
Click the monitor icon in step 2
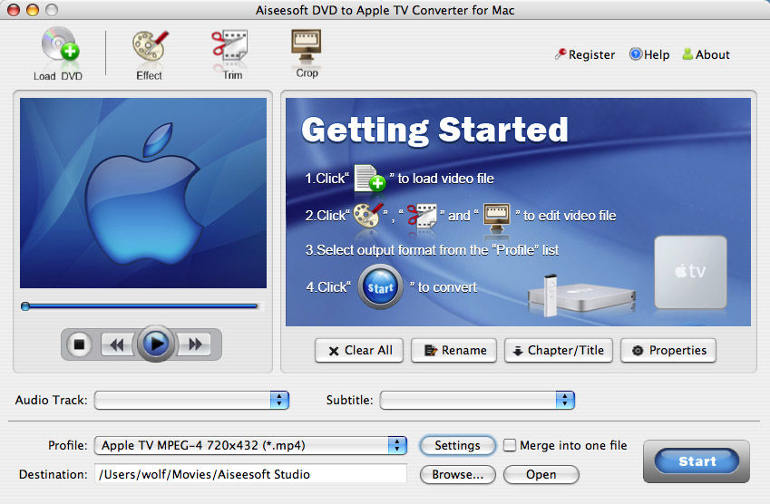tap(496, 217)
